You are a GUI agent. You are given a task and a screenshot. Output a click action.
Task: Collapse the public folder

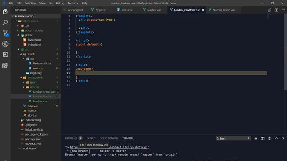(x=18, y=35)
